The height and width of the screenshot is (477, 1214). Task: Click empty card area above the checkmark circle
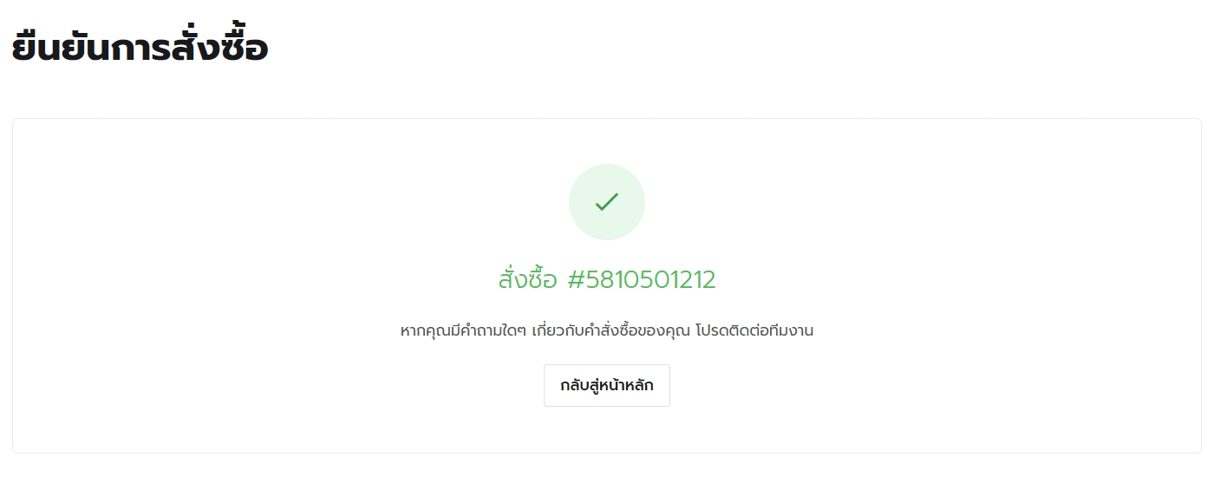click(x=607, y=140)
